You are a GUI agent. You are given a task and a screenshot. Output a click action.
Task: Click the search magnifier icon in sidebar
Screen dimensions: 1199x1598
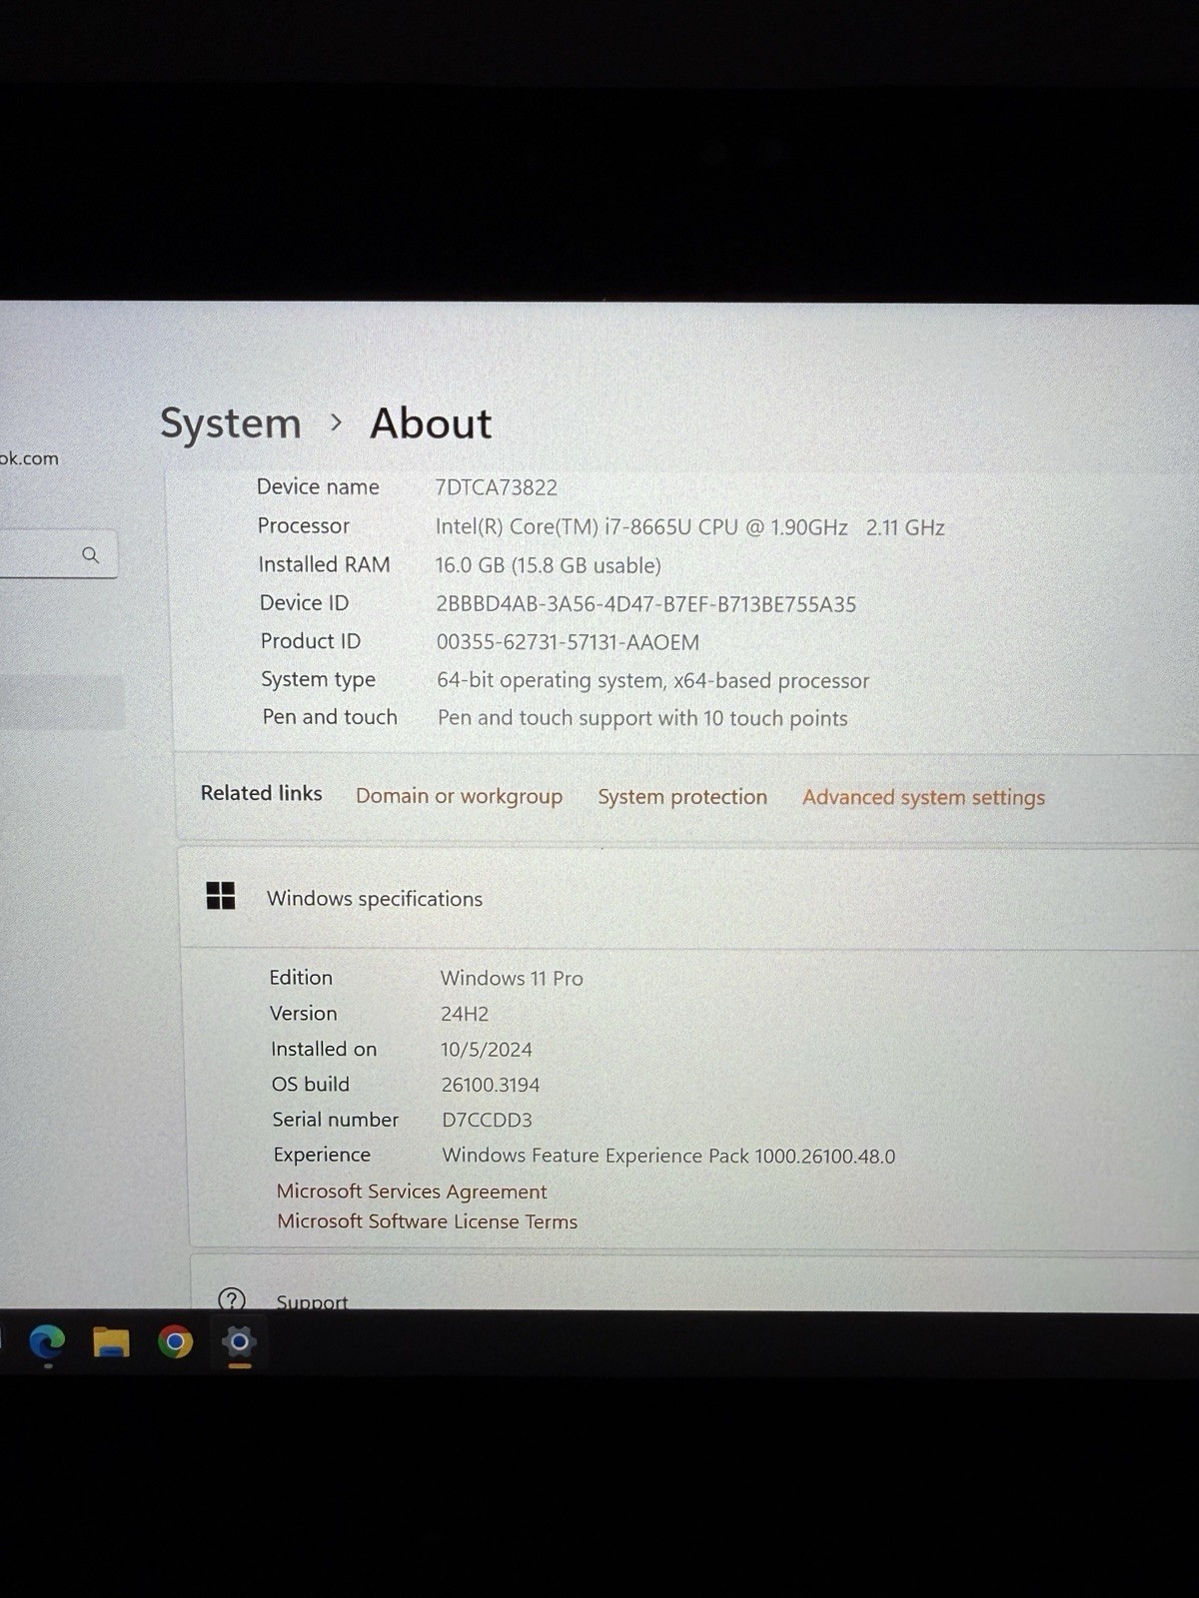pos(91,555)
